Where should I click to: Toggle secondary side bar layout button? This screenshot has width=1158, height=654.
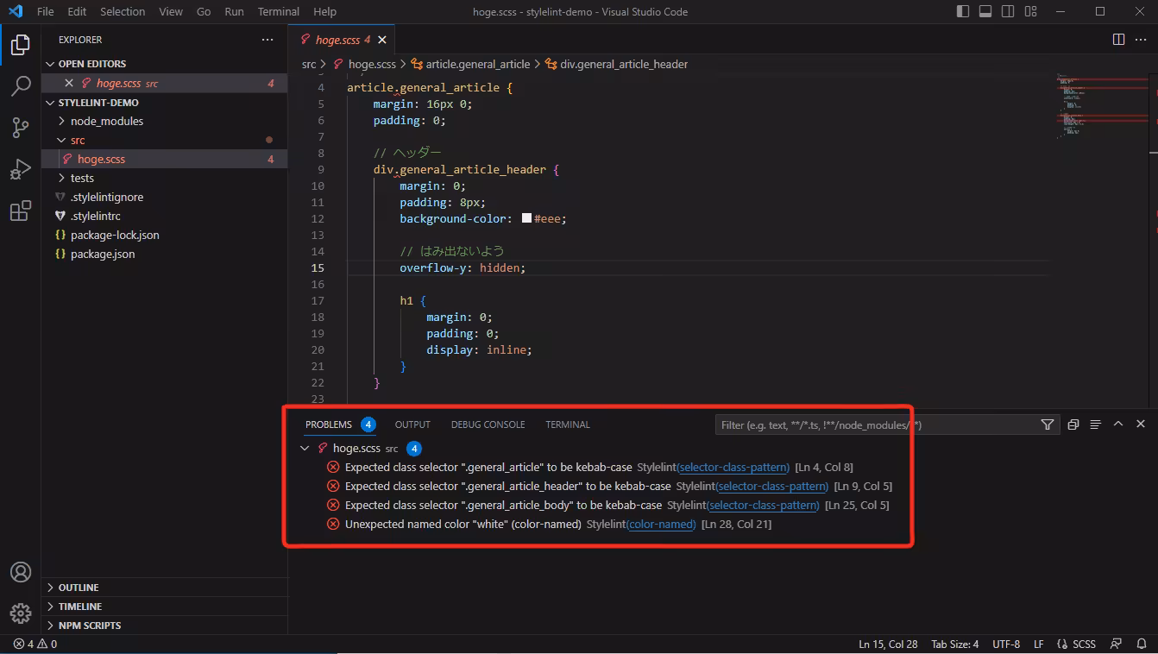point(1008,11)
